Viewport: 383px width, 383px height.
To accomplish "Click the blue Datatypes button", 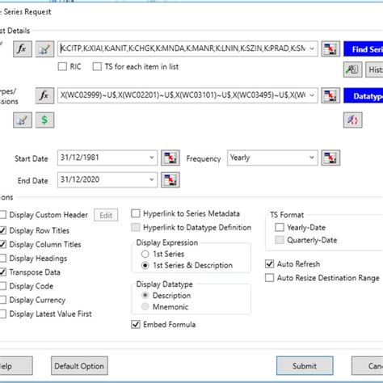I will (x=364, y=96).
